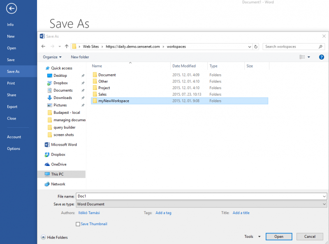Select the Network icon
329x244 pixels.
pyautogui.click(x=47, y=184)
